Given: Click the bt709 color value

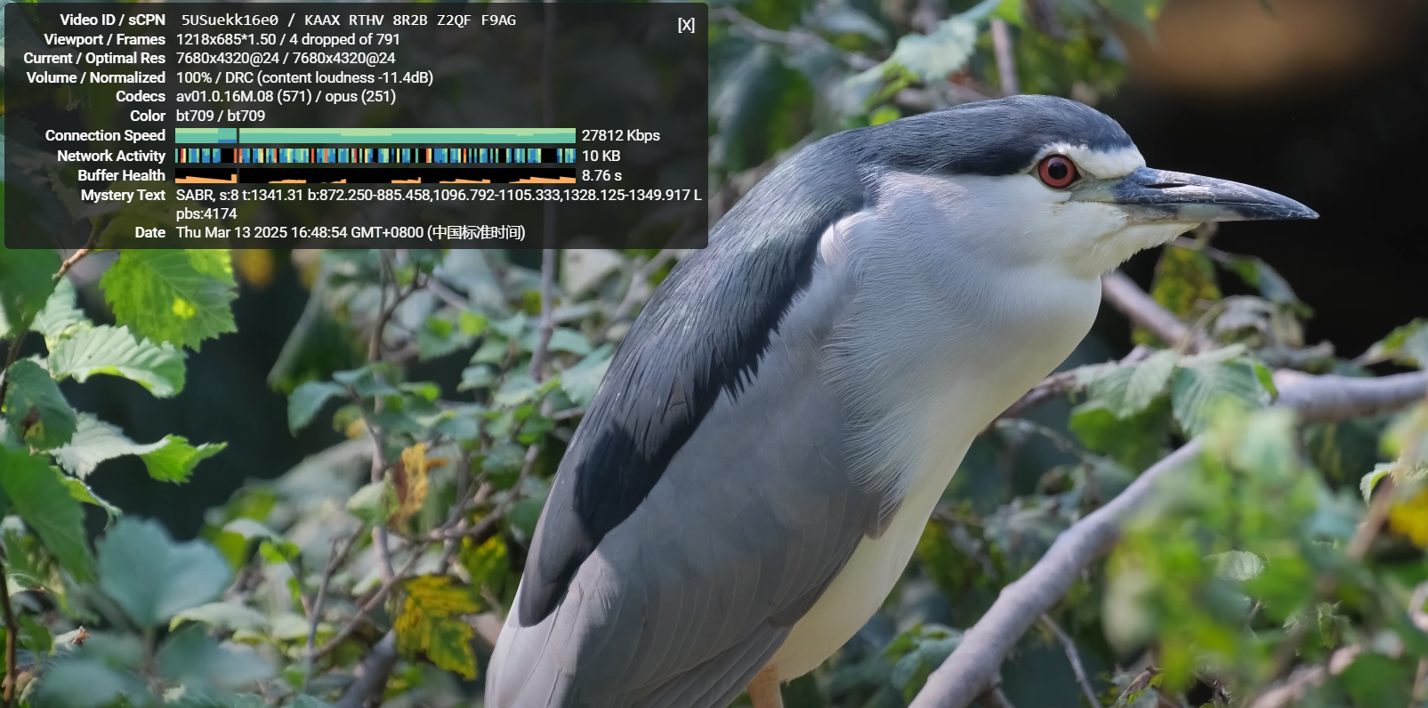Looking at the screenshot, I should [221, 116].
